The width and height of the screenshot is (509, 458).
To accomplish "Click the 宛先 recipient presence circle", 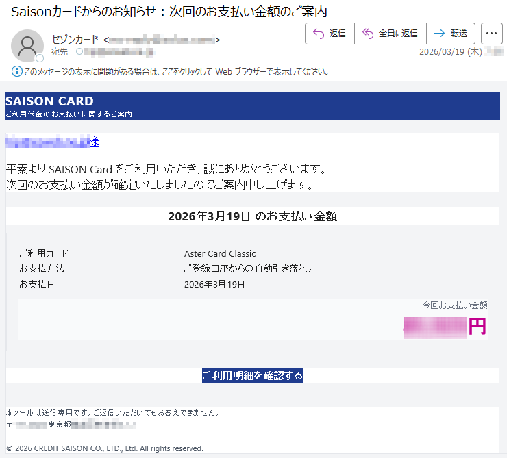I will tap(79, 51).
